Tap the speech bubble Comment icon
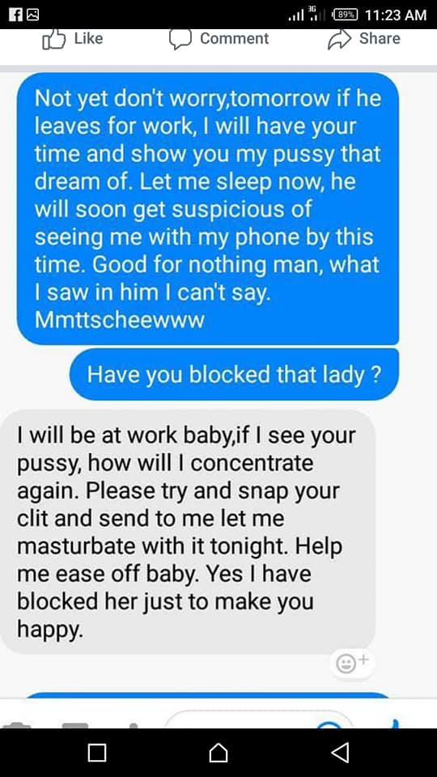The height and width of the screenshot is (777, 437). click(180, 39)
